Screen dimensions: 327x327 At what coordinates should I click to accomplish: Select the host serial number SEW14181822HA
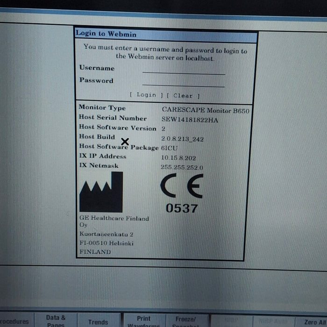pos(190,119)
